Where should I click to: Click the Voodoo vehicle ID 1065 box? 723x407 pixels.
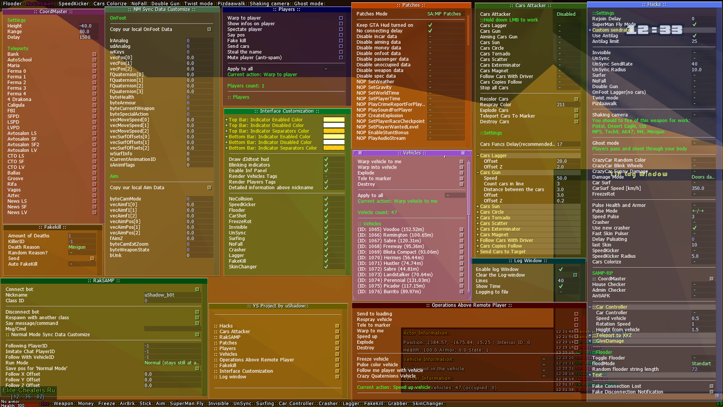(x=461, y=230)
